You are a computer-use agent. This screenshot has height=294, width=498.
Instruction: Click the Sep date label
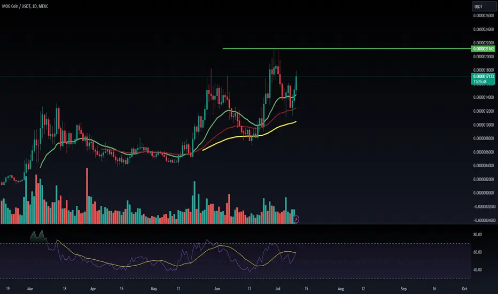pos(403,289)
